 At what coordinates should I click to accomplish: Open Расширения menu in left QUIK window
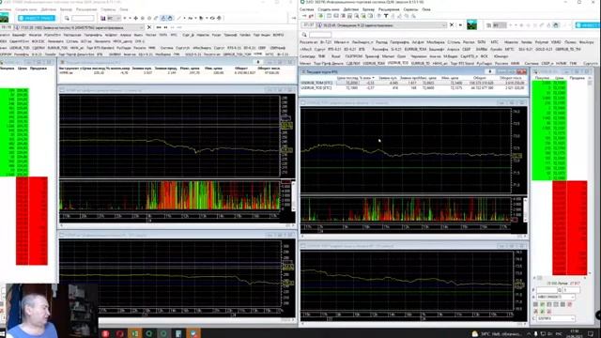86,9
